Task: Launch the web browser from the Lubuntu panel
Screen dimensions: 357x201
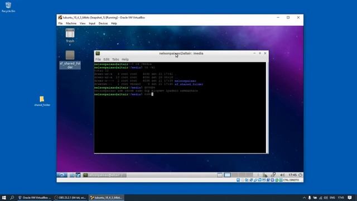Action: [78, 175]
